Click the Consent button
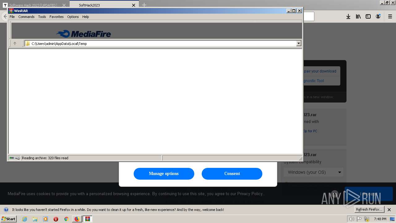This screenshot has width=396, height=223. (x=232, y=173)
